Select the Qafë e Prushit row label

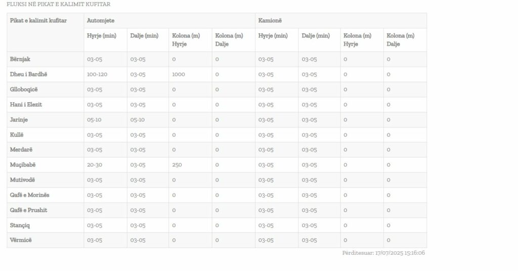point(28,210)
